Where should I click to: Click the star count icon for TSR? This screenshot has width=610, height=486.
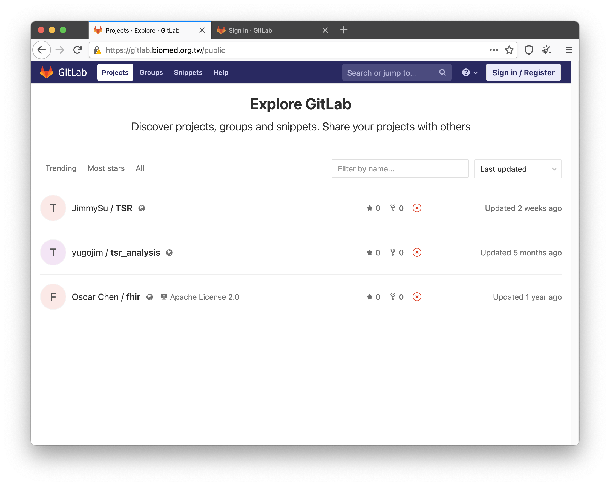tap(370, 208)
